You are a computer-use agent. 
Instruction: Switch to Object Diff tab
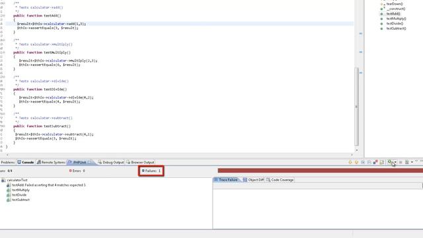pos(254,180)
